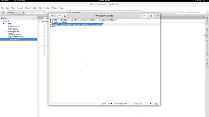The height and width of the screenshot is (117, 209).
Task: Select the Packages folder icon
Action: [9, 29]
